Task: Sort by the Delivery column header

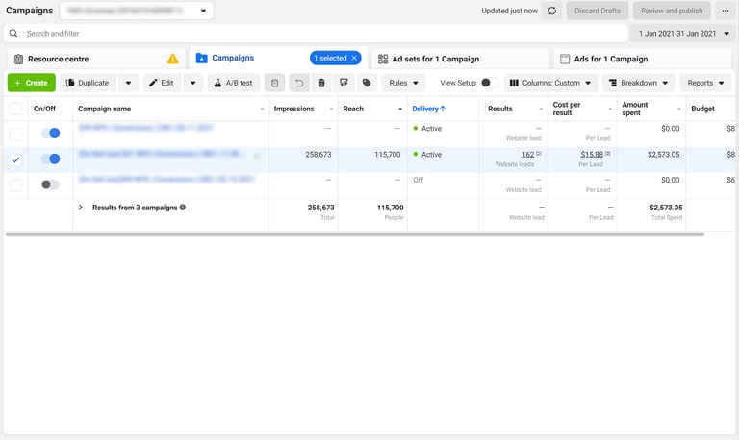Action: click(x=425, y=109)
